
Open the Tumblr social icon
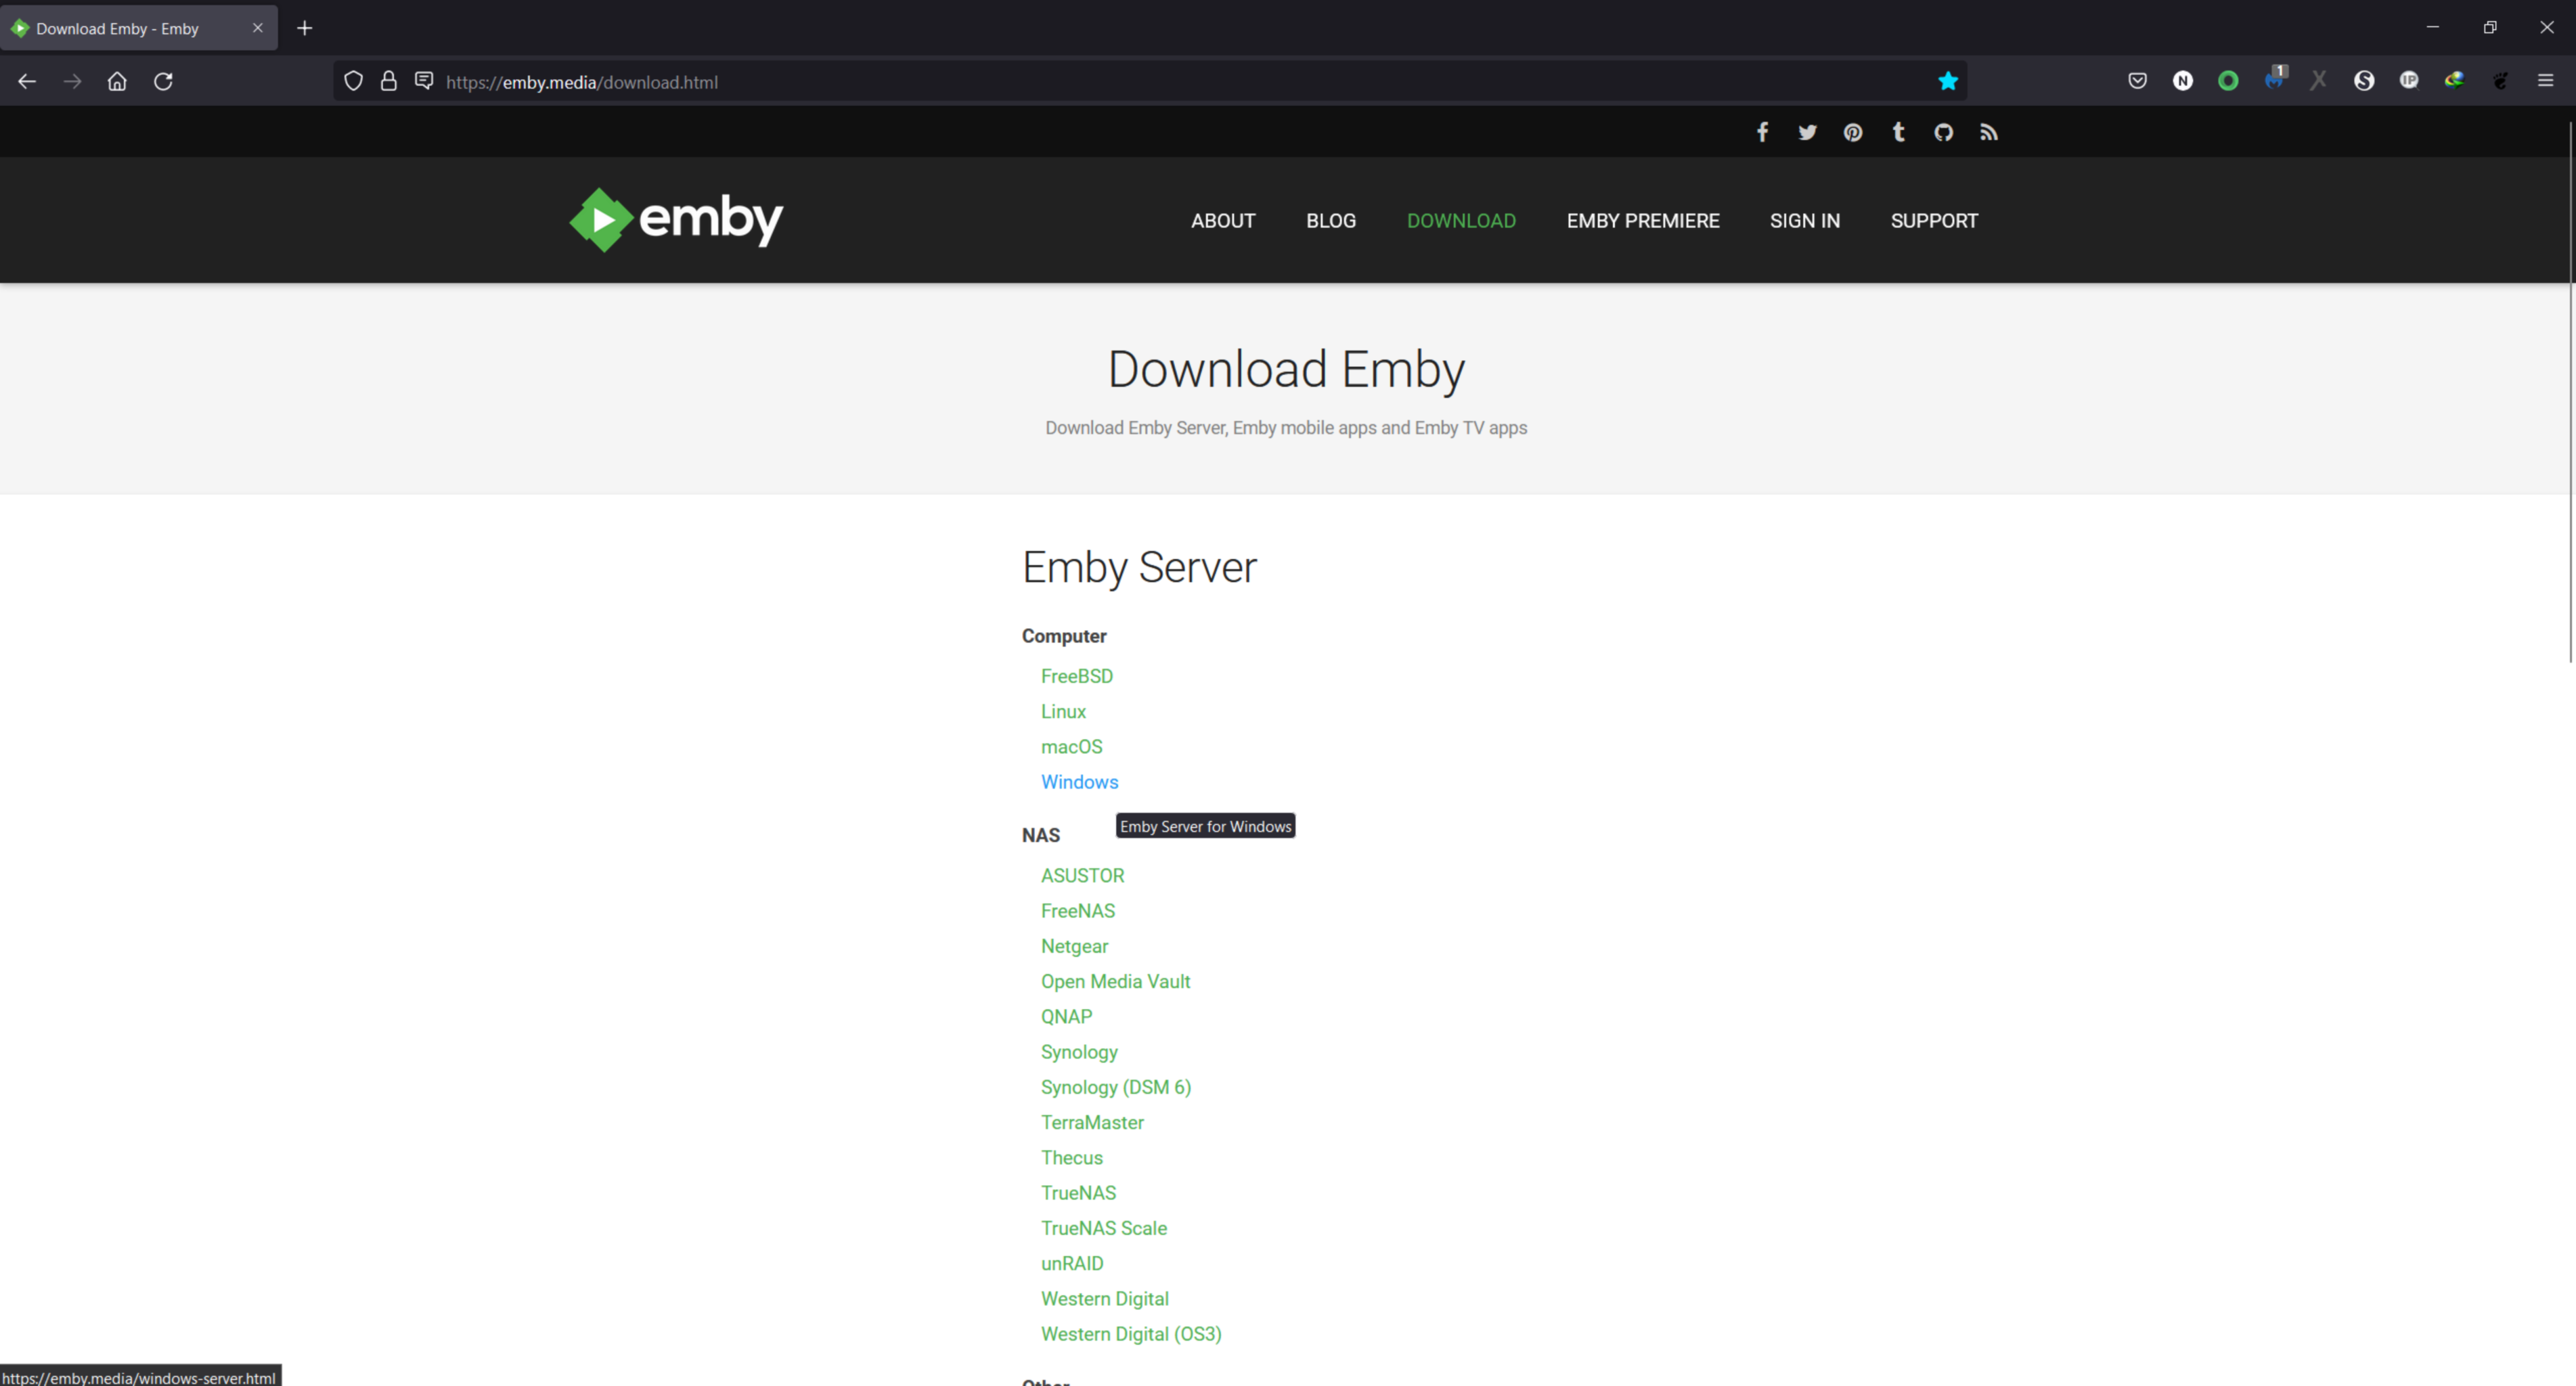click(1898, 132)
